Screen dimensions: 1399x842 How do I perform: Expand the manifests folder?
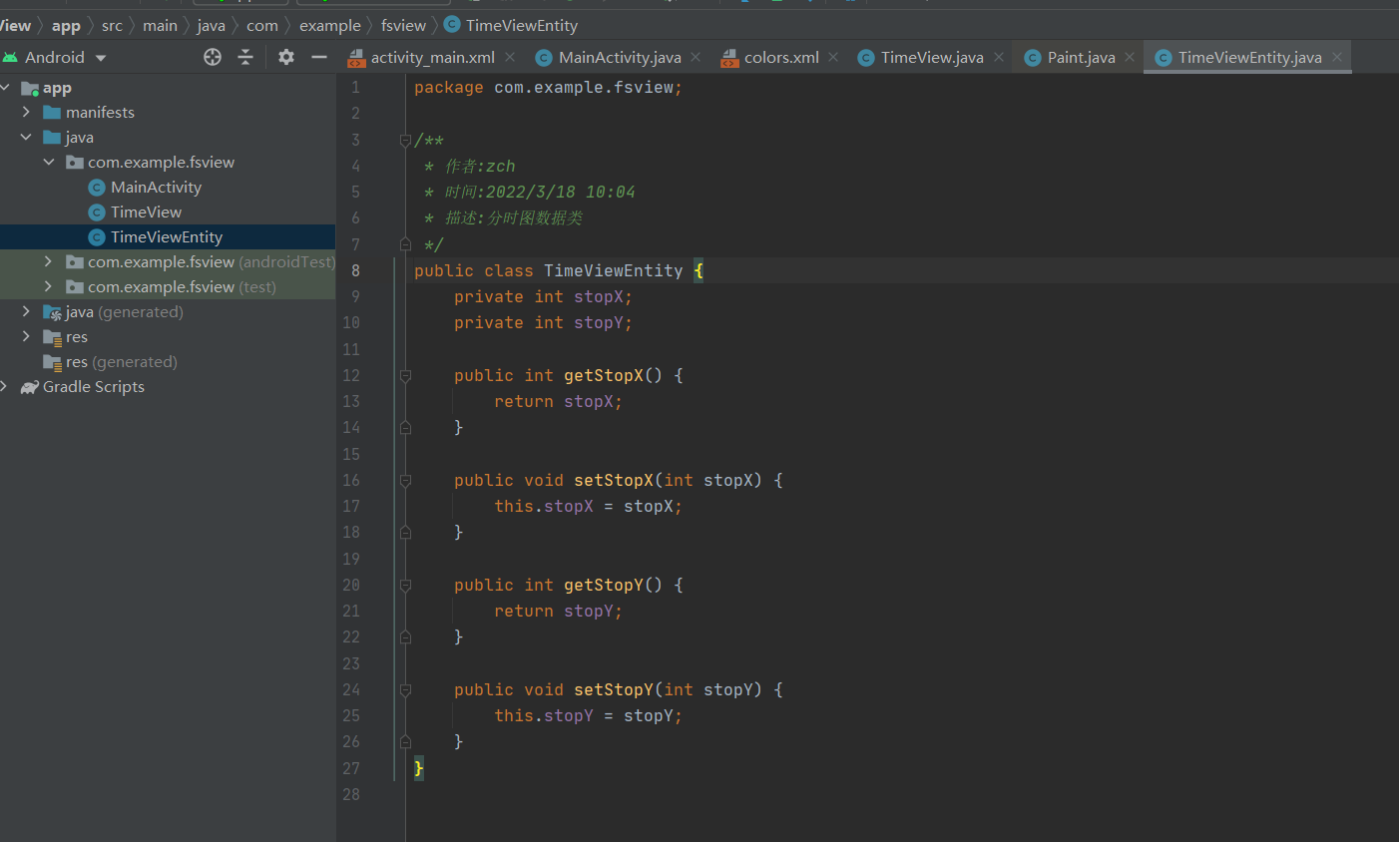tap(26, 113)
